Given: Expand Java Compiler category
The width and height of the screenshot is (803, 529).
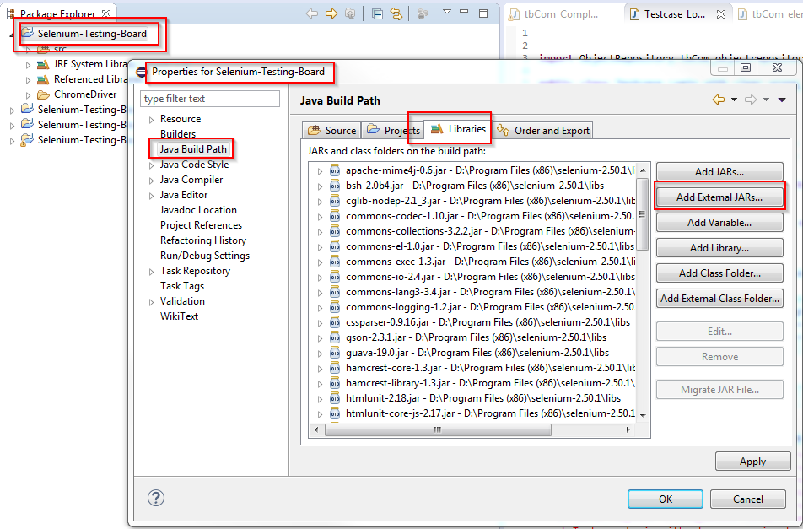Looking at the screenshot, I should [x=152, y=181].
